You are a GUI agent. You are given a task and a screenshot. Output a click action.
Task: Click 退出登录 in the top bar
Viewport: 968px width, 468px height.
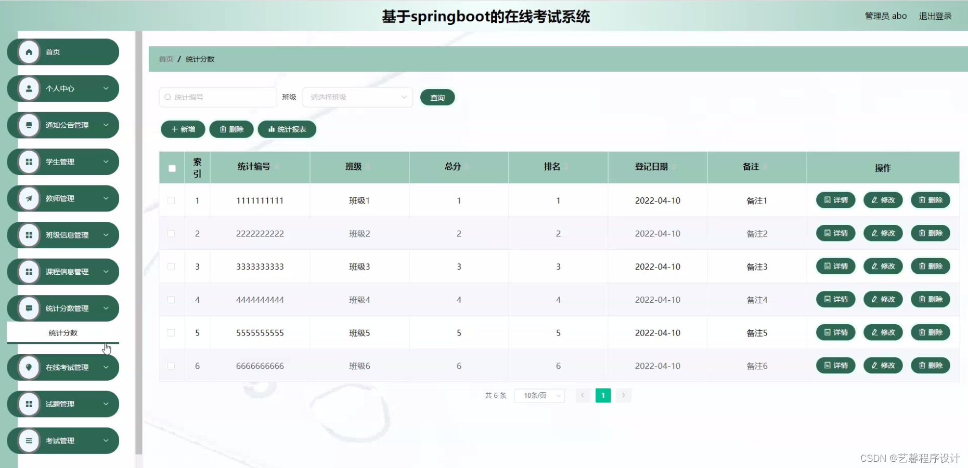coord(935,16)
